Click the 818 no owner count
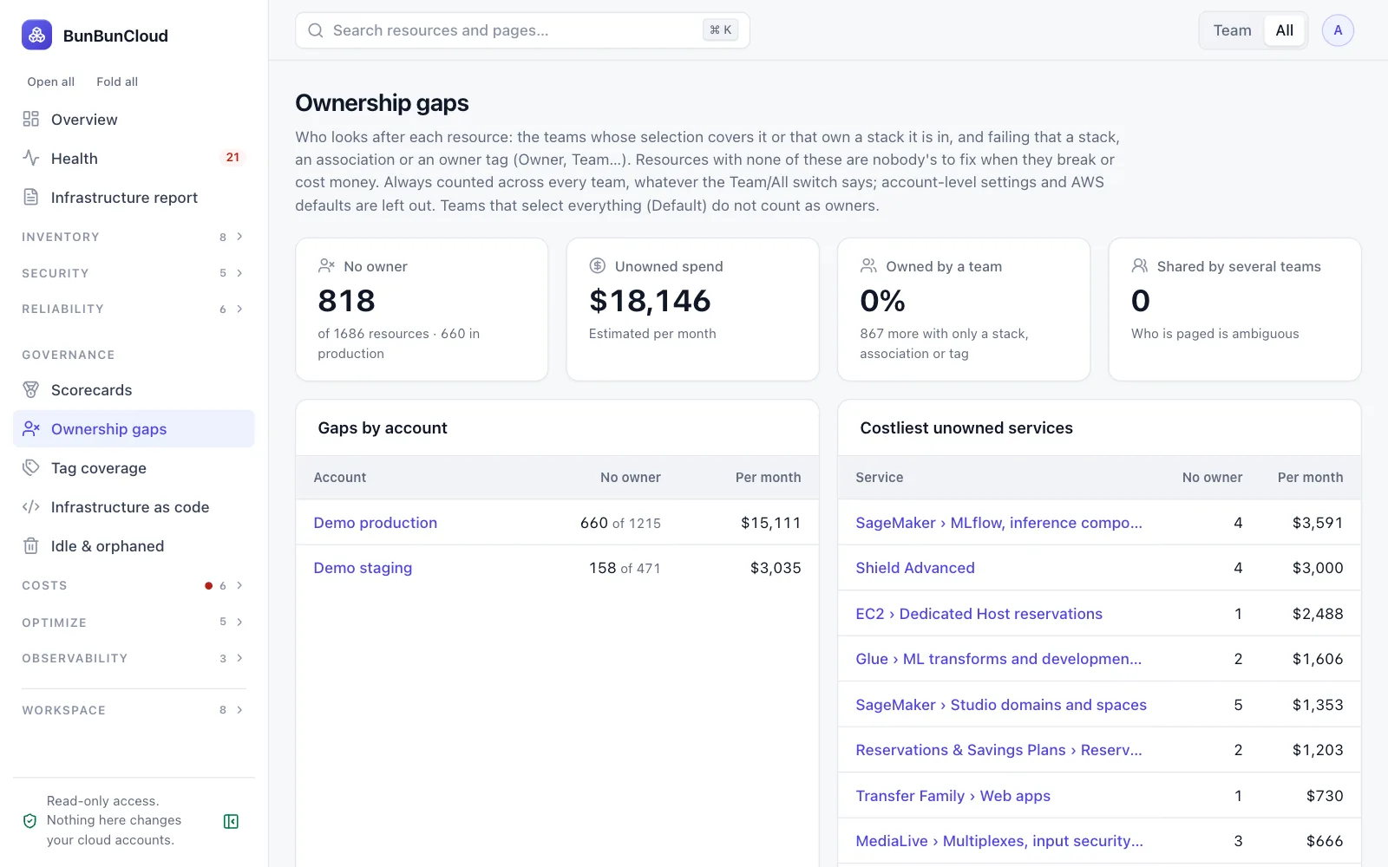The width and height of the screenshot is (1388, 867). (x=346, y=301)
